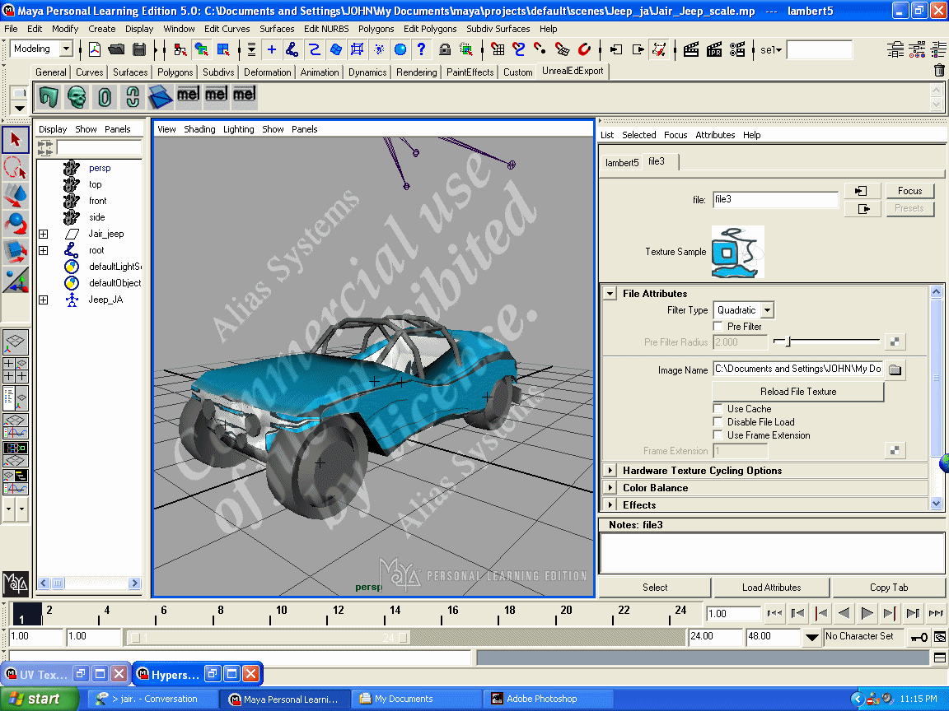Image resolution: width=949 pixels, height=711 pixels.
Task: Open the lambert5 attribute tab
Action: tap(622, 163)
